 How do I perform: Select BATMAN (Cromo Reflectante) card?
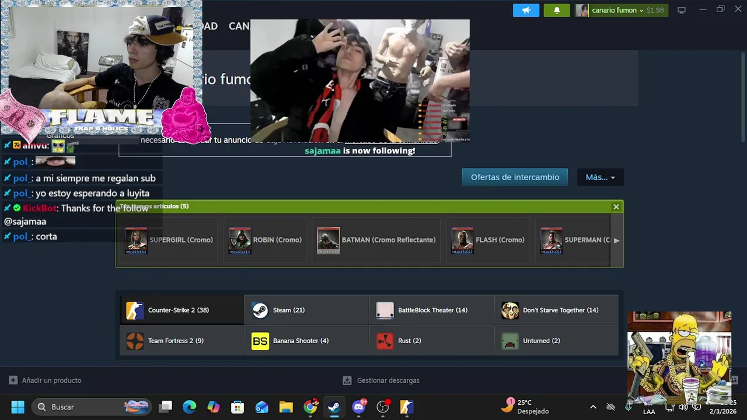pos(376,240)
